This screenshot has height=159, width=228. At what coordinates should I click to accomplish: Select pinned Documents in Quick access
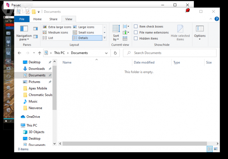(x=37, y=75)
